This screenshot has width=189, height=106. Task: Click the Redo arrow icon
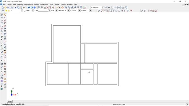click(32, 7)
